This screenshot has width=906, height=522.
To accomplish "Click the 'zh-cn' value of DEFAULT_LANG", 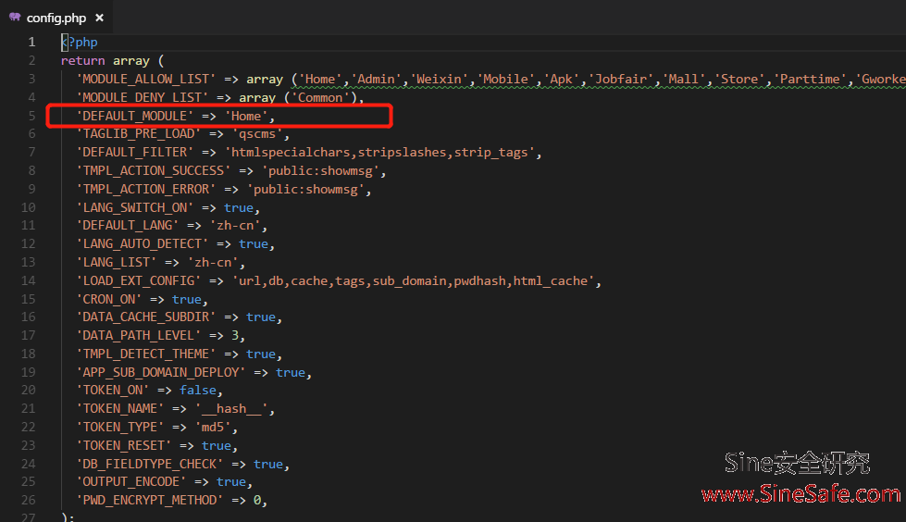I will pyautogui.click(x=235, y=226).
